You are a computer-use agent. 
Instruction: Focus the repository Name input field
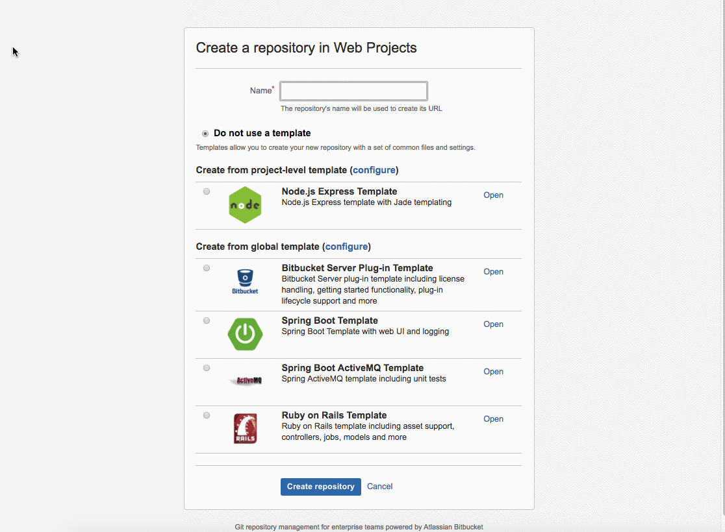353,91
